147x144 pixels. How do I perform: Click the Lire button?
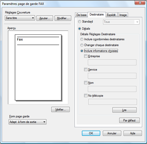click(x=124, y=110)
